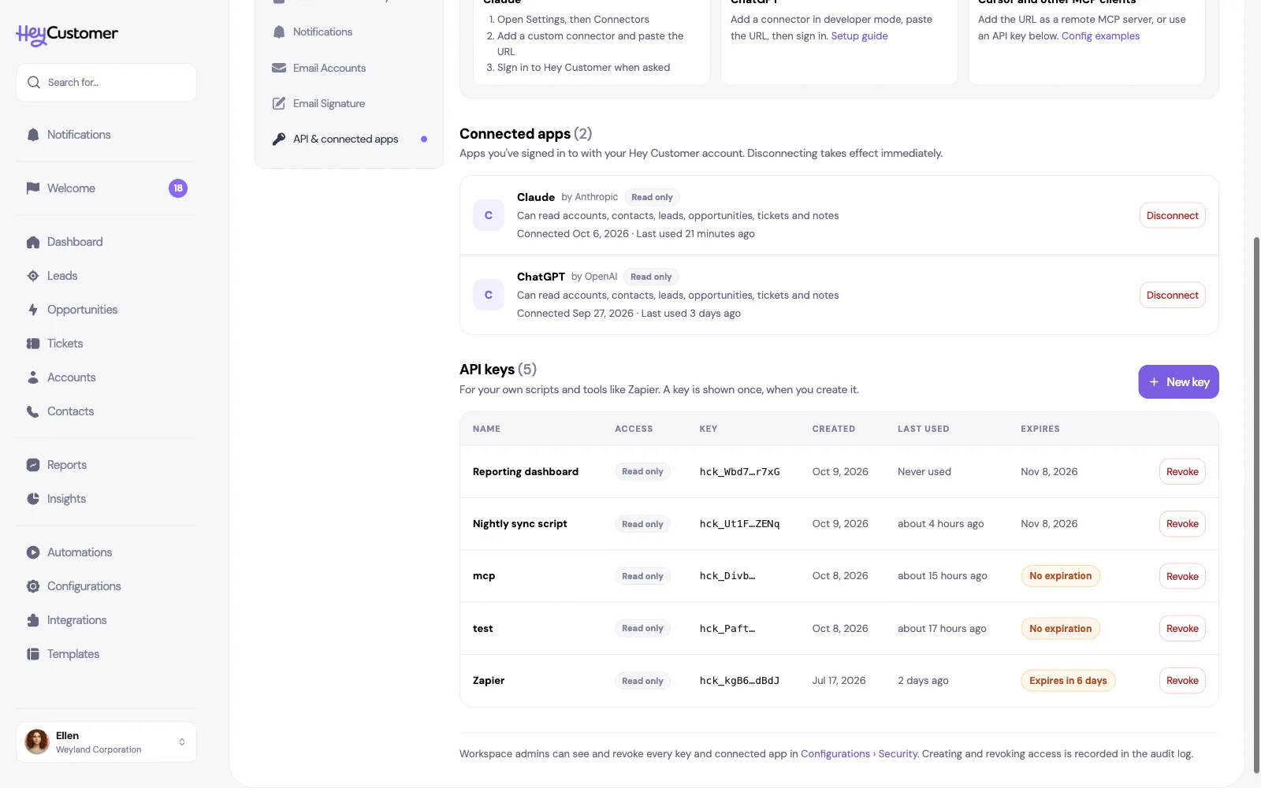1261x788 pixels.
Task: Focus the Search for... field
Action: [106, 83]
